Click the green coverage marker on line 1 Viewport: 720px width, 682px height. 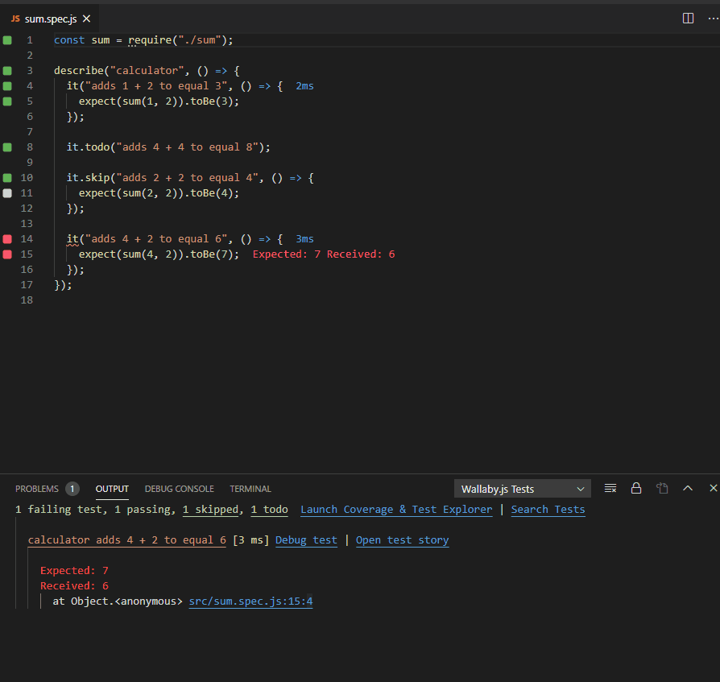tap(7, 40)
